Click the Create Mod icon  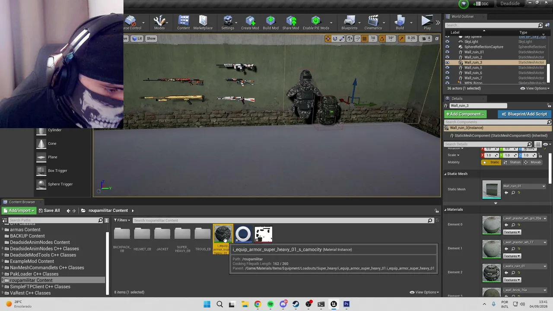250,23
